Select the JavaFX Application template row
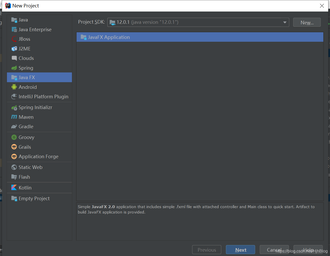This screenshot has height=256, width=330. (200, 37)
